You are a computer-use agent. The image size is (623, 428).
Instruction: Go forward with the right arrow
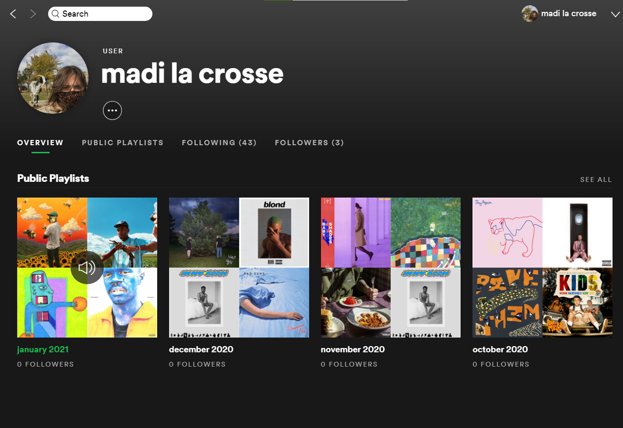point(33,14)
